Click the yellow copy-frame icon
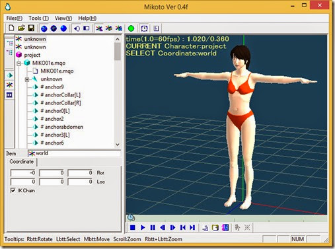The height and width of the screenshot is (249, 335). point(215,228)
